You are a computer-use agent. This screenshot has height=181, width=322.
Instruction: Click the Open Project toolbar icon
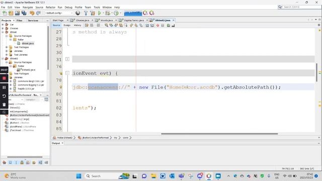[17, 13]
